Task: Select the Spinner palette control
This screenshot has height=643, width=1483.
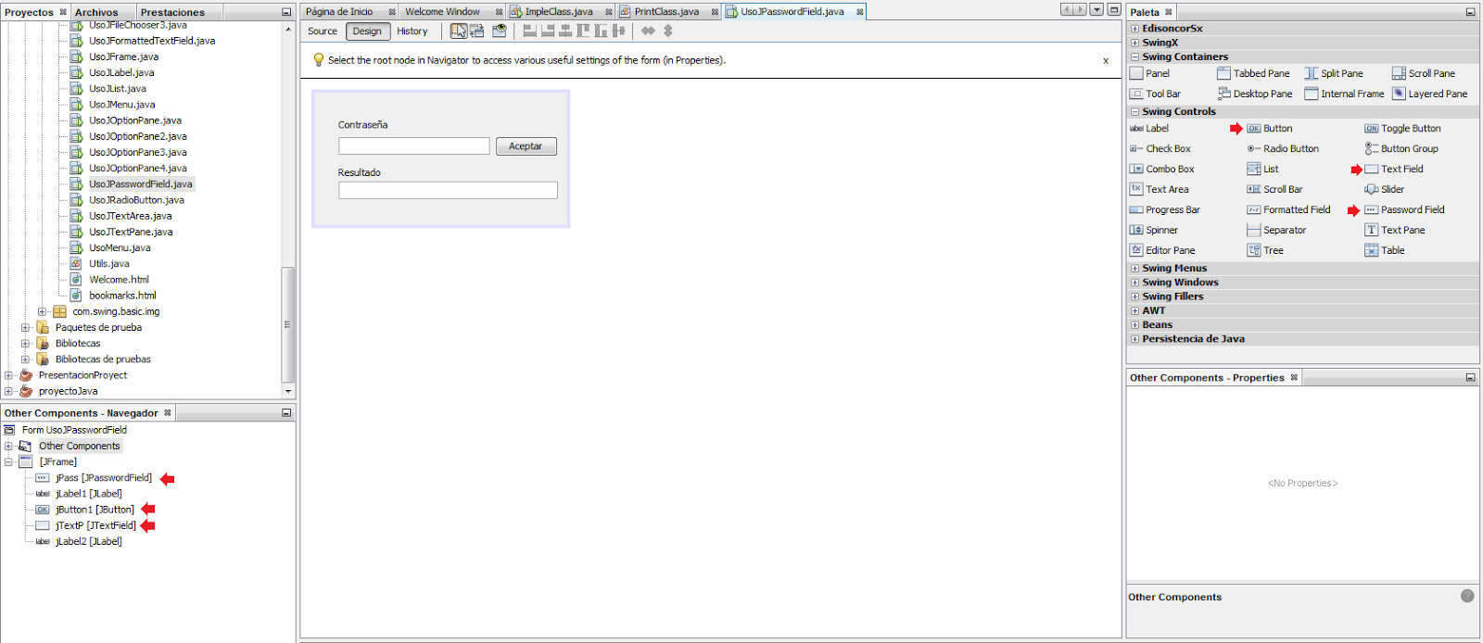Action: pyautogui.click(x=1154, y=231)
